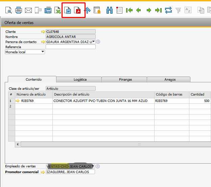
Task: Open the Finanzas tab
Action: point(125,80)
